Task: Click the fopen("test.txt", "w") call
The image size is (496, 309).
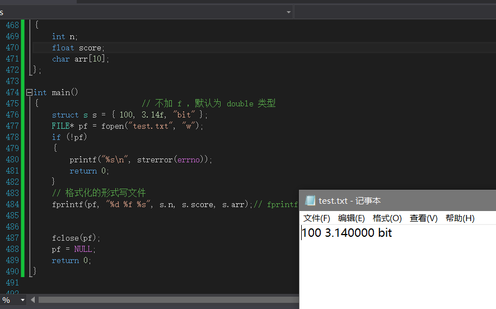Action: click(152, 126)
